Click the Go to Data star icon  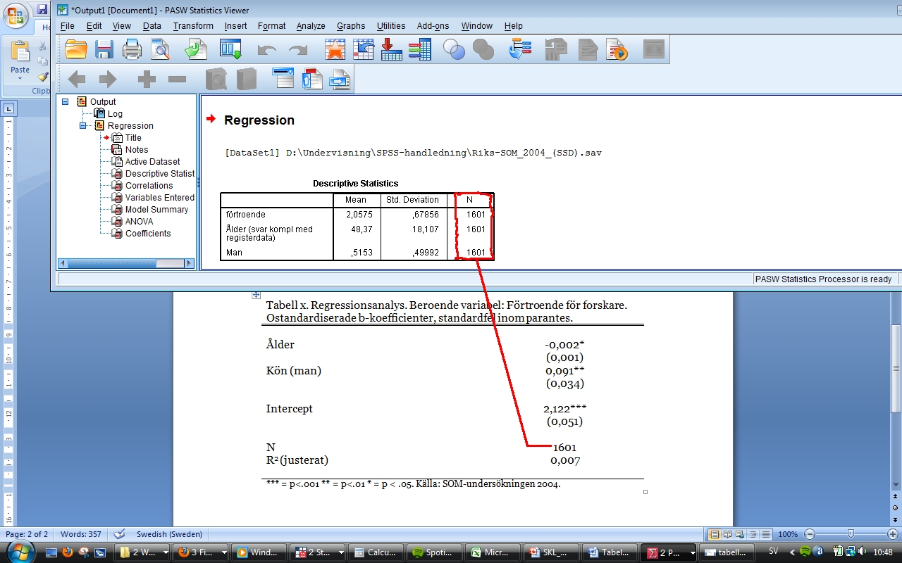(335, 49)
